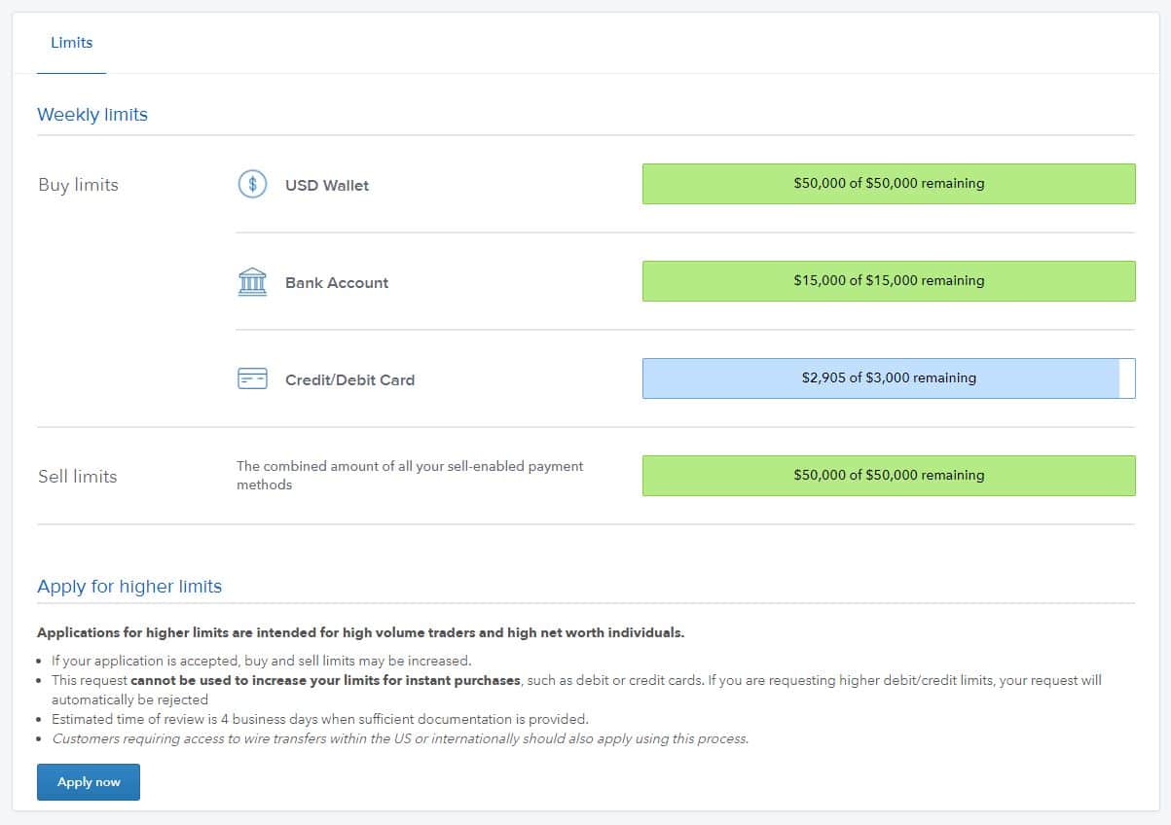Click the USD Wallet $50,000 progress bar
1171x825 pixels.
click(889, 183)
